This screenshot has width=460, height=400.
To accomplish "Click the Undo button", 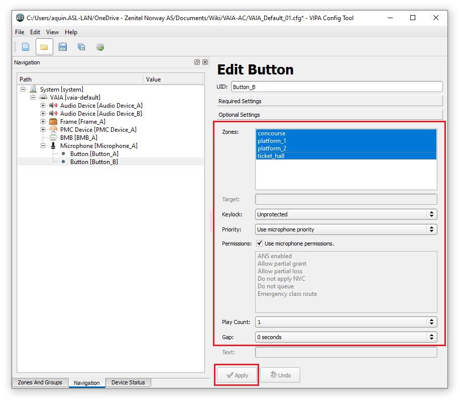I will (280, 375).
